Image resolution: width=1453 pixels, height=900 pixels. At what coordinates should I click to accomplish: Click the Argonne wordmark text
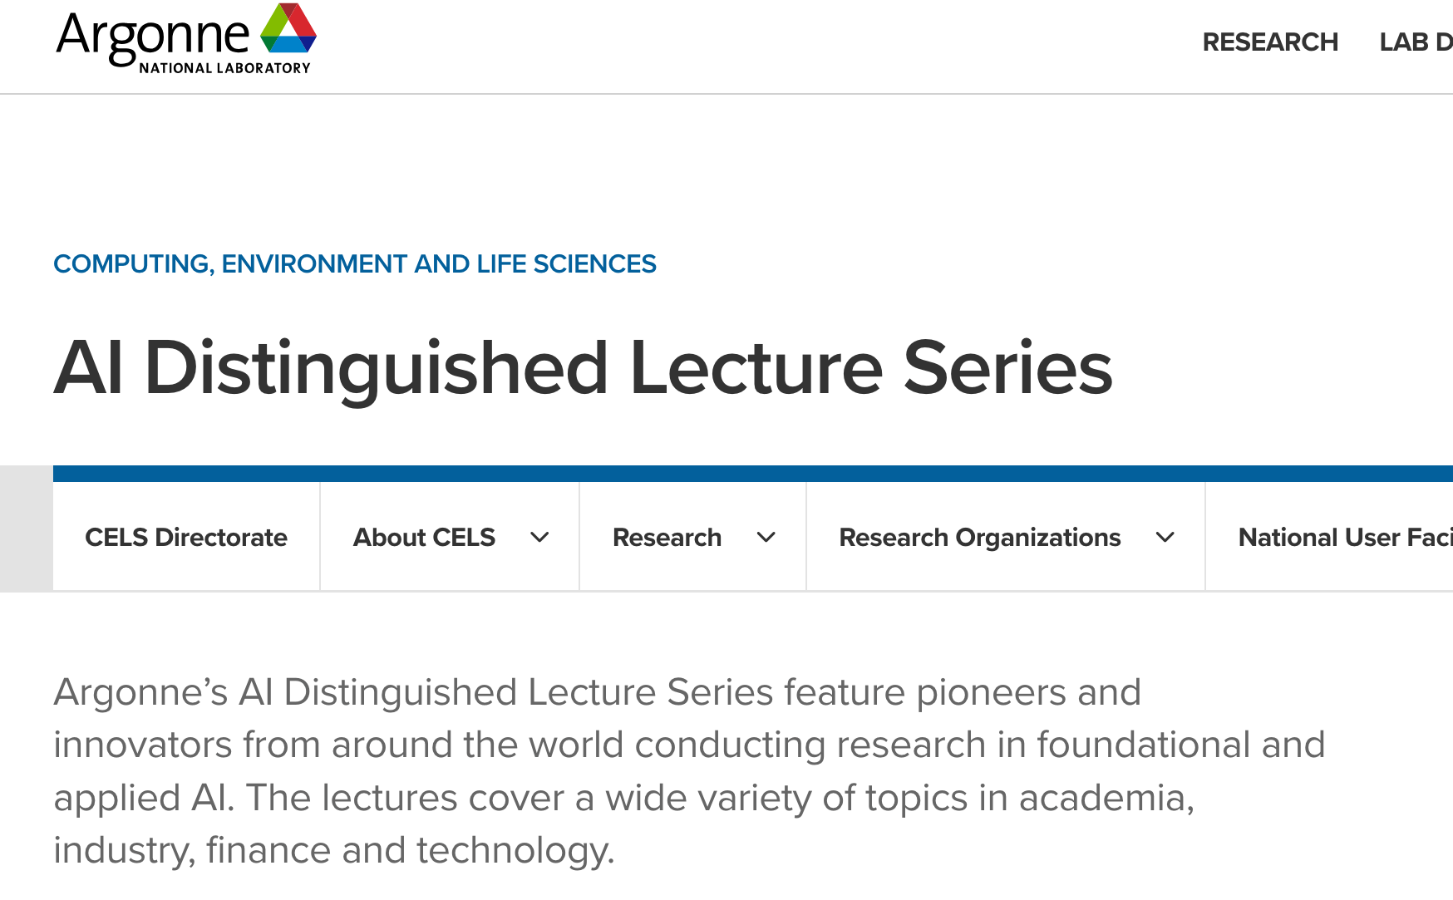click(153, 35)
